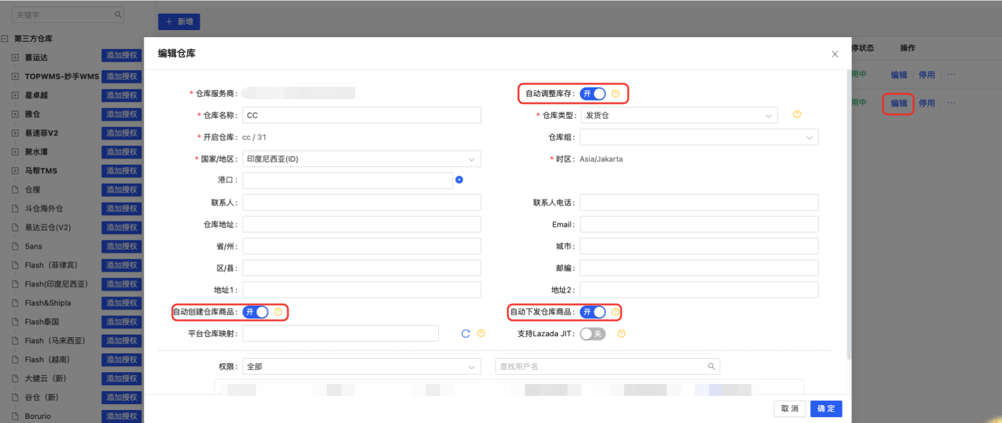This screenshot has width=1002, height=423.
Task: Expand the 聚水潭 tree node
Action: pos(15,152)
